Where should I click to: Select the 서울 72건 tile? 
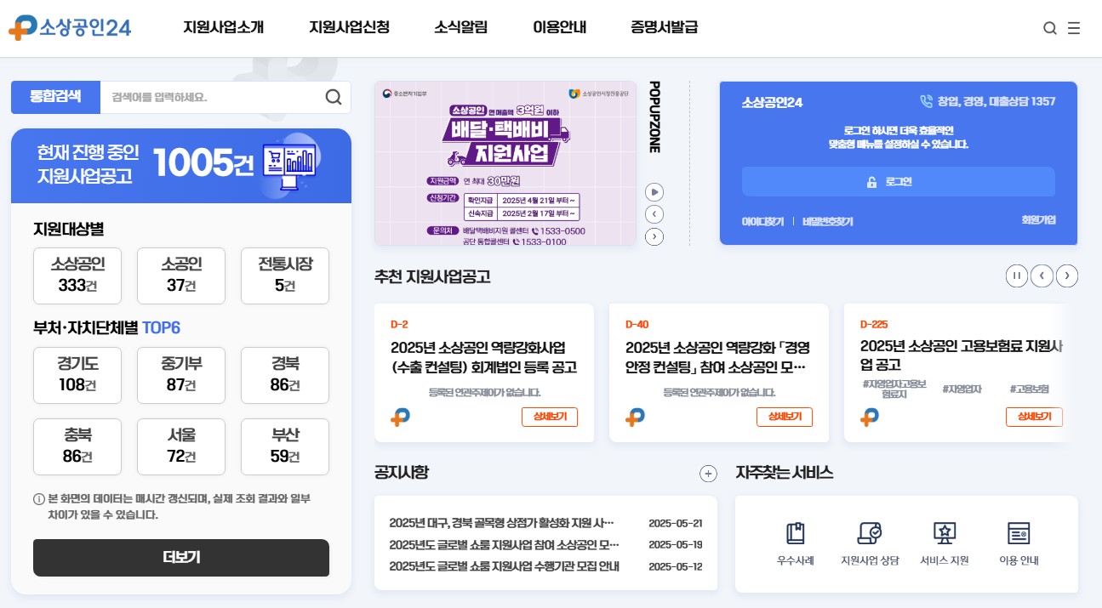pos(181,446)
